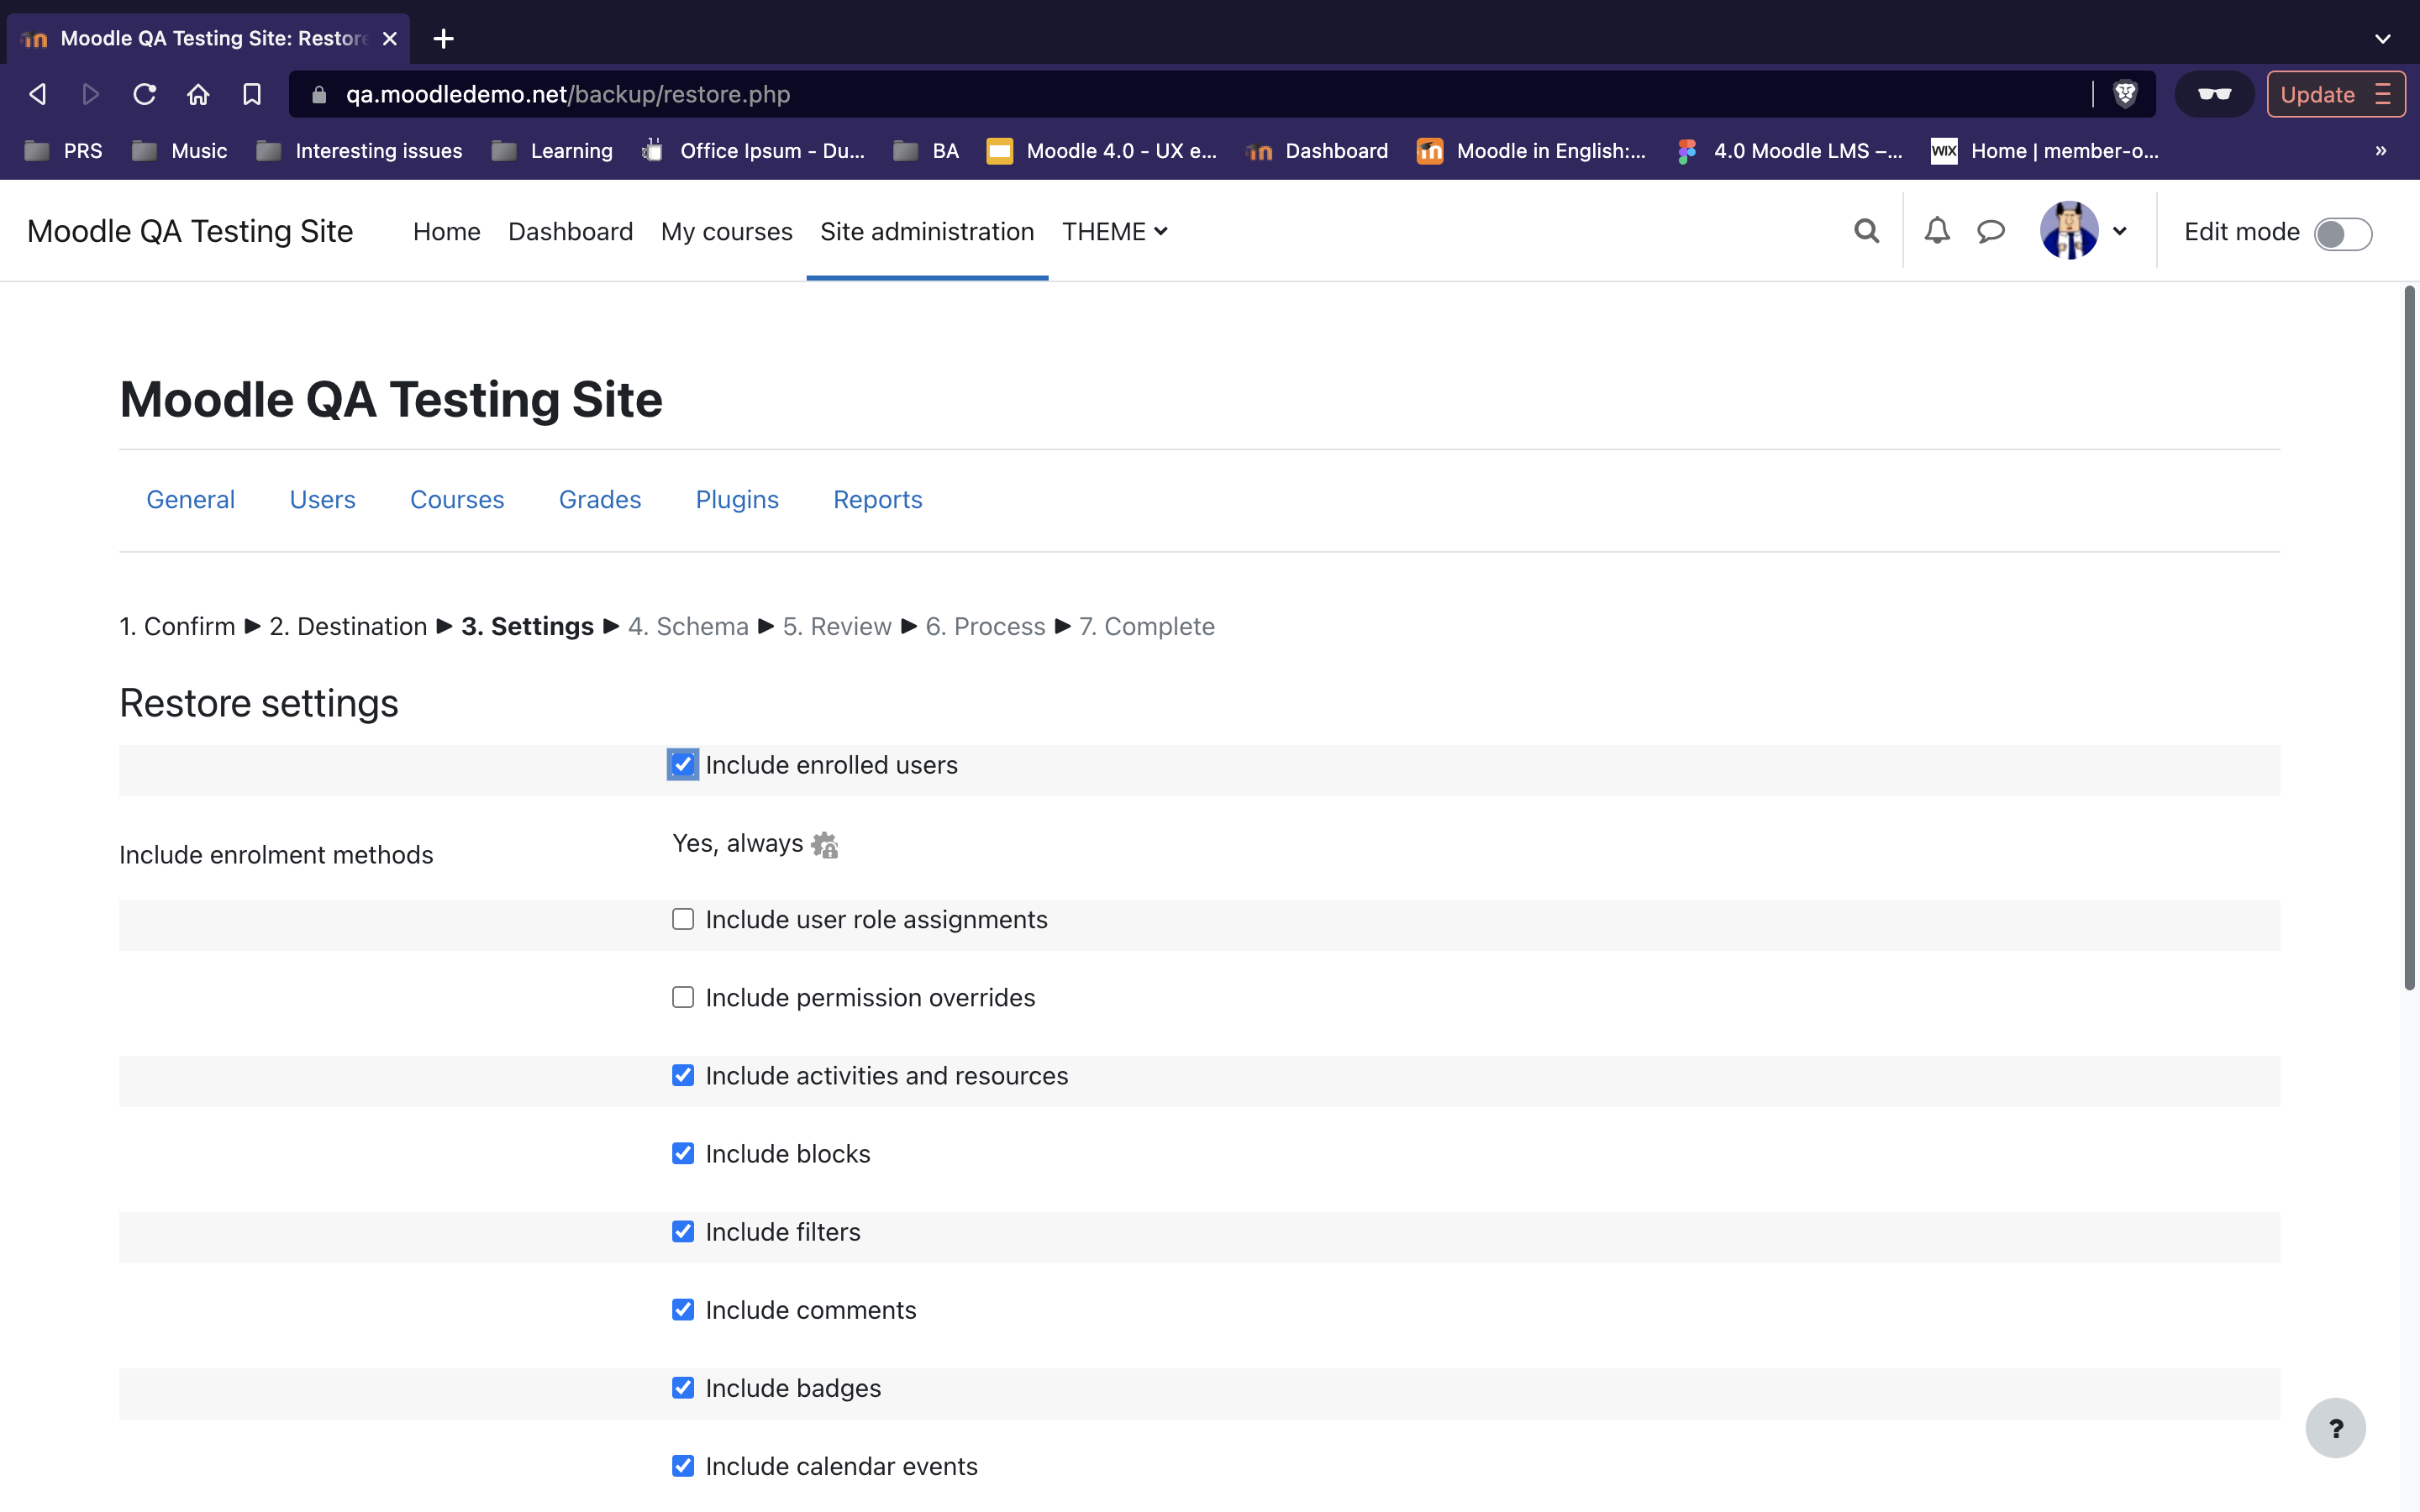
Task: Click the locked setting icon beside Yes, always
Action: pyautogui.click(x=825, y=845)
